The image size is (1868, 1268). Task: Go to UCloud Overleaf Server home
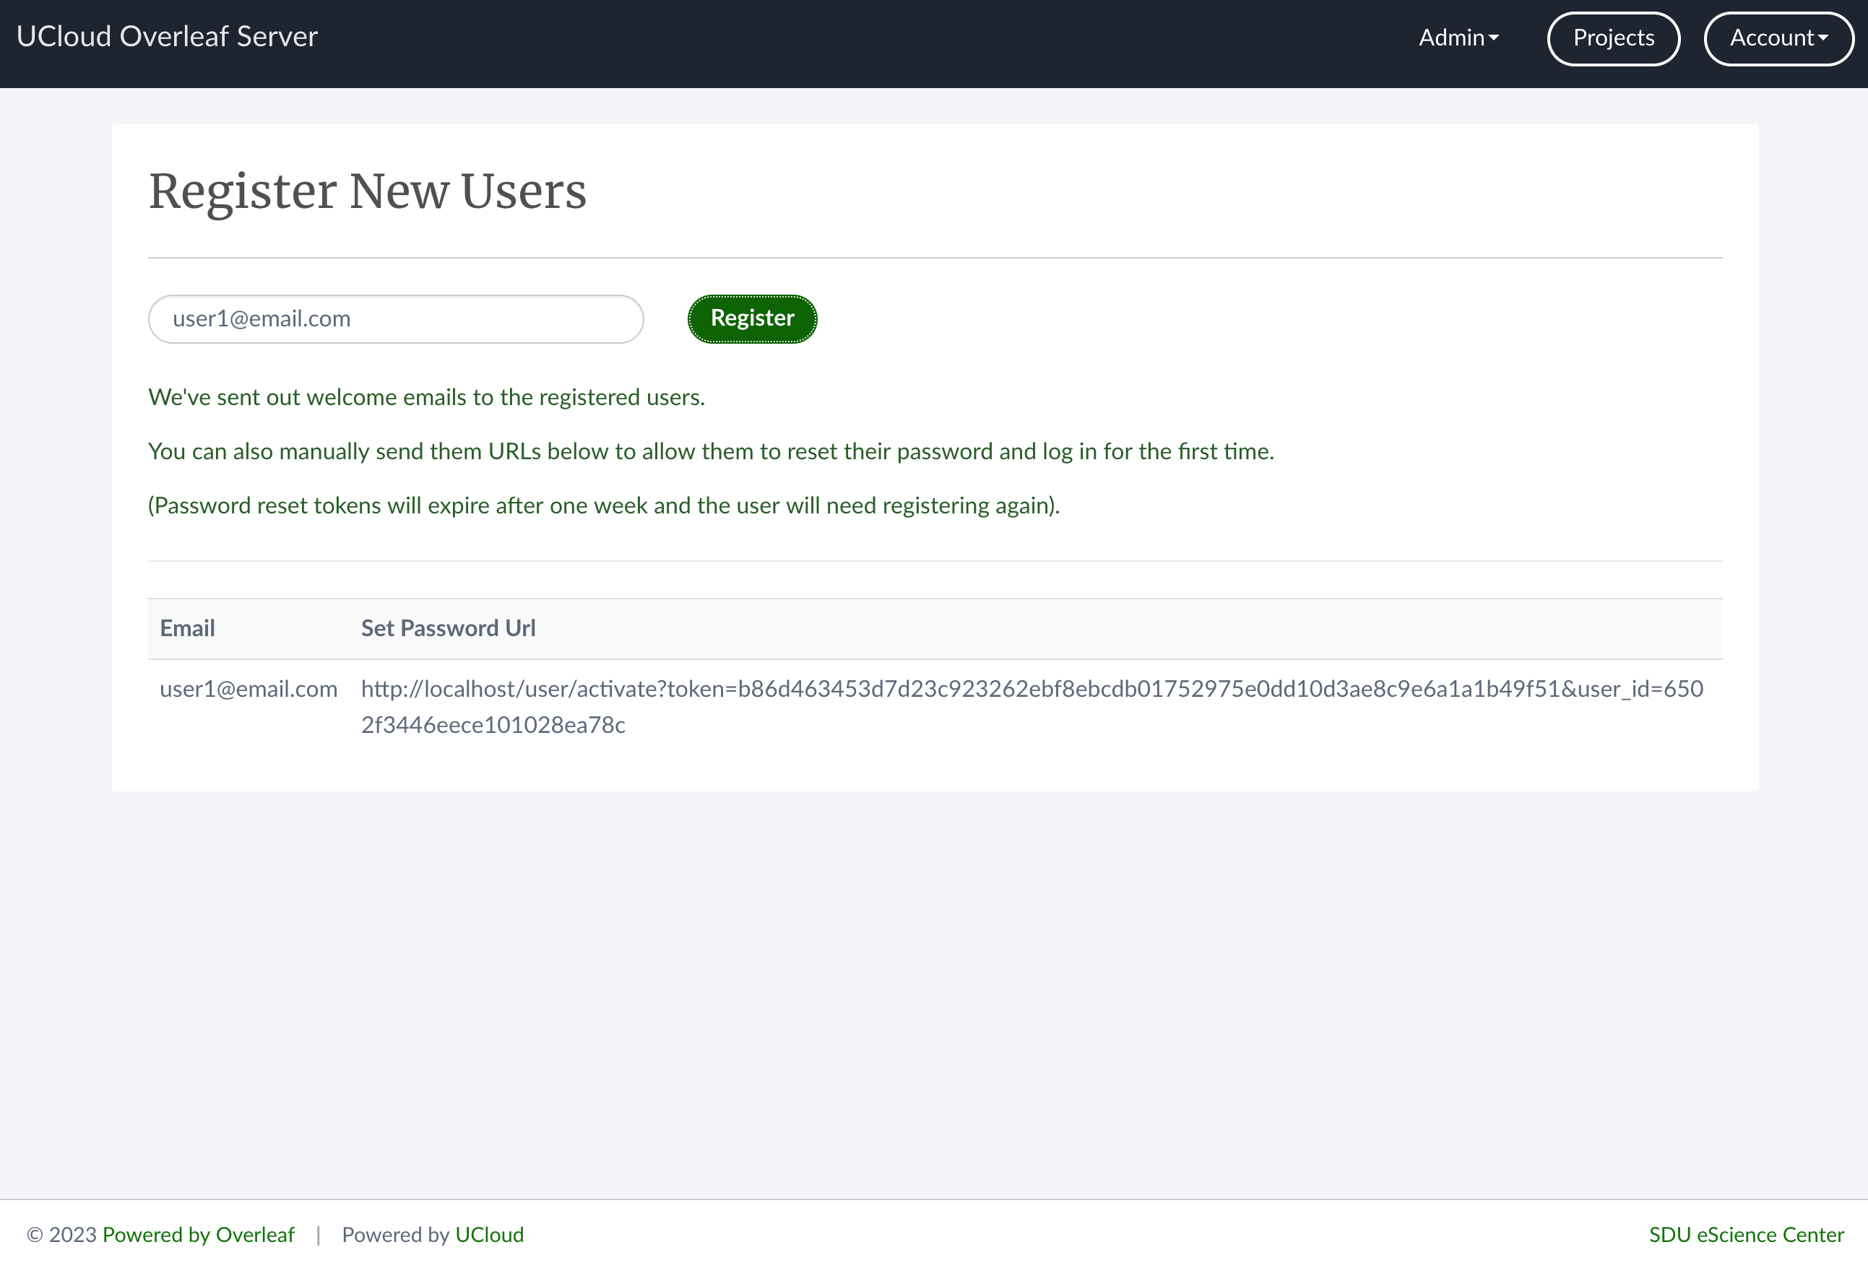[167, 36]
